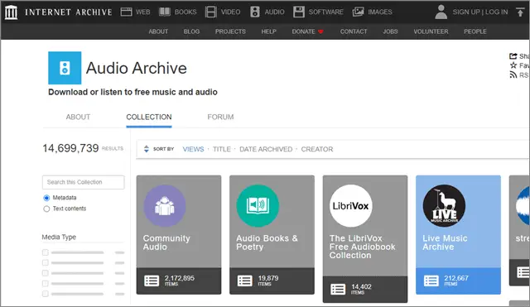Viewport: 530px width, 307px height.
Task: Open the Blog menu link
Action: tap(191, 31)
